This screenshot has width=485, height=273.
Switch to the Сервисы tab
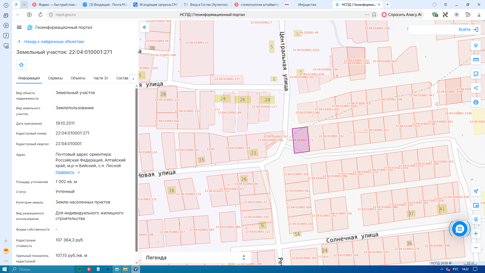pos(55,78)
